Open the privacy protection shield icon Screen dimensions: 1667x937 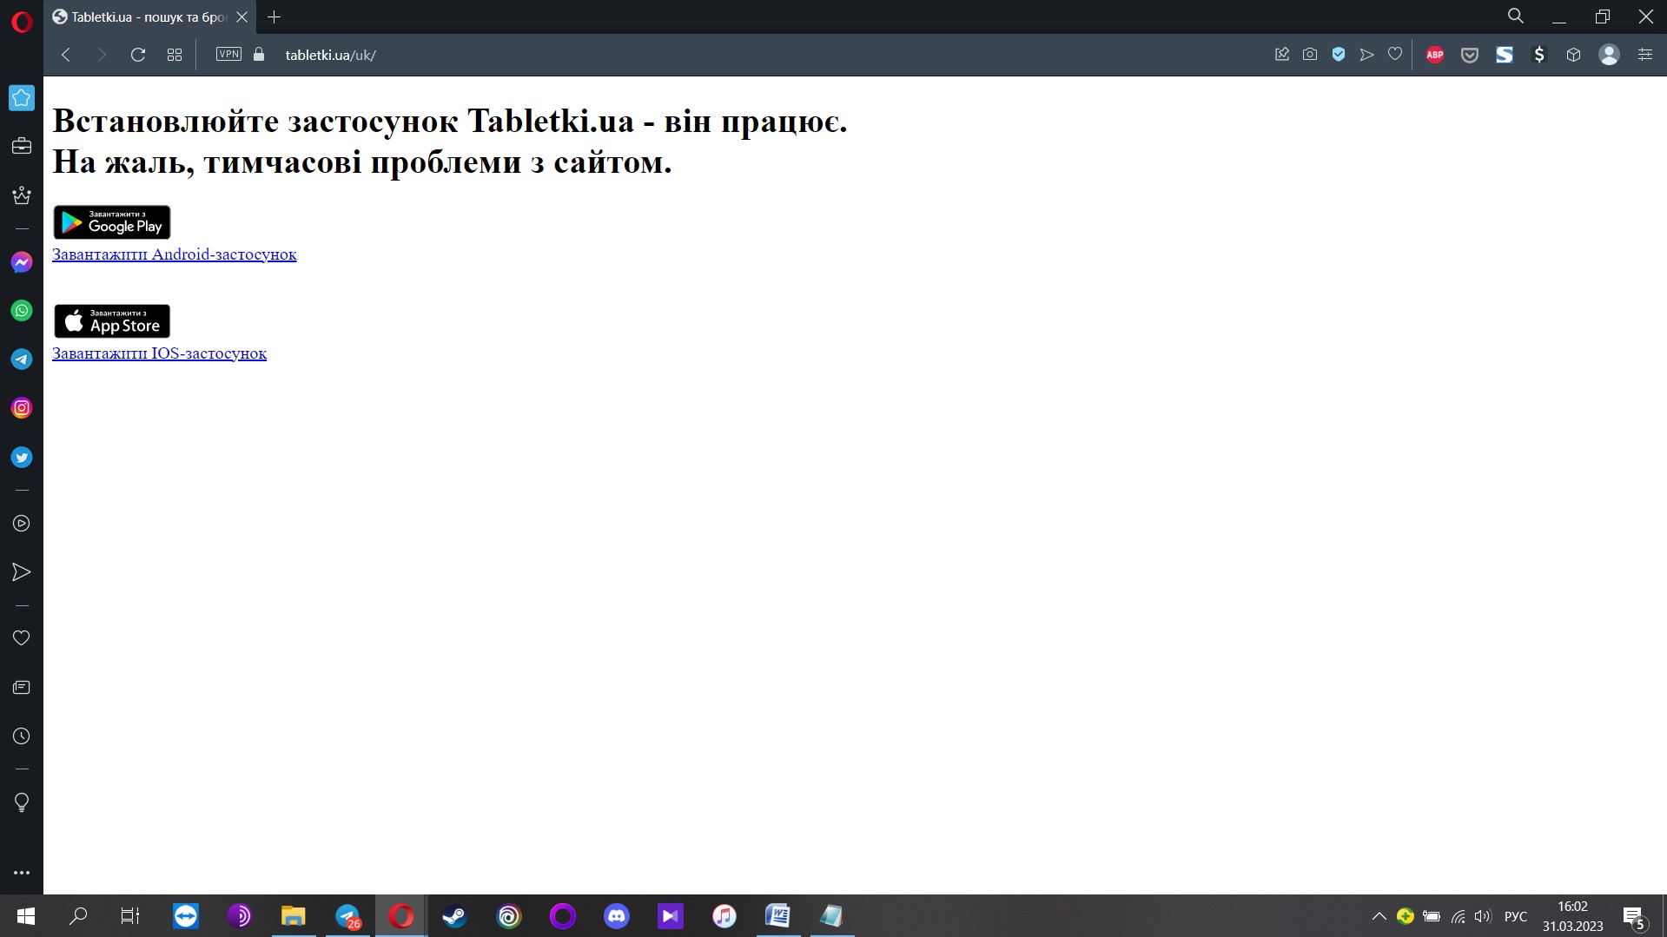[1339, 55]
